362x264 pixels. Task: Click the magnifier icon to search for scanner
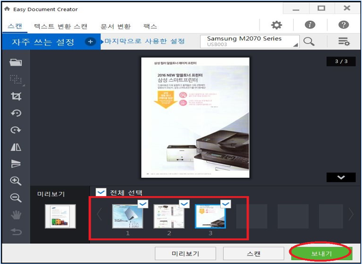pos(309,41)
